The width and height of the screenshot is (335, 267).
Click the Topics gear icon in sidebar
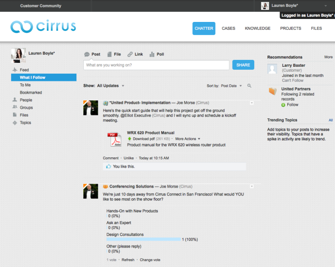[x=15, y=123]
